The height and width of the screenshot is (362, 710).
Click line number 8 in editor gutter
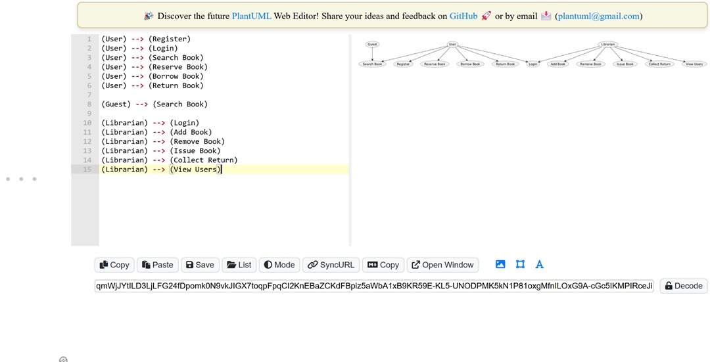pyautogui.click(x=89, y=104)
